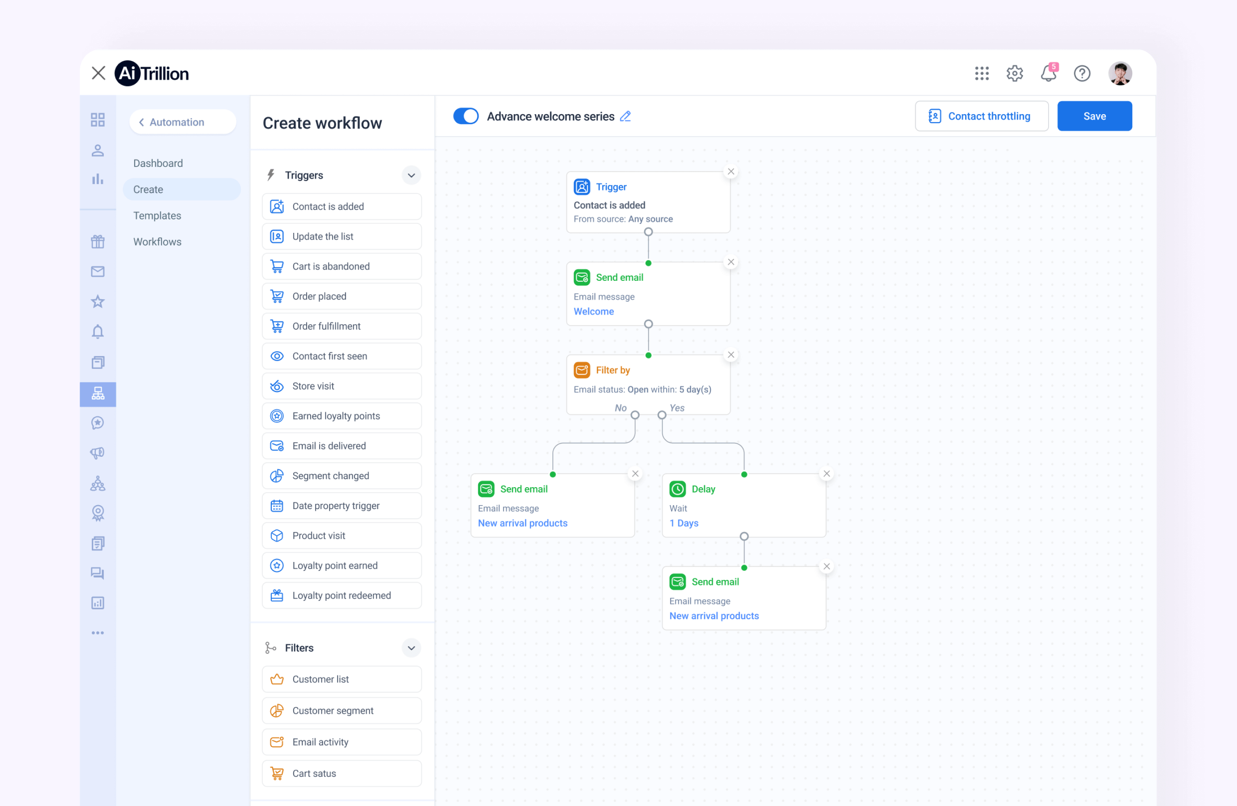Image resolution: width=1237 pixels, height=806 pixels.
Task: Open the bell sidebar icon
Action: coord(98,332)
